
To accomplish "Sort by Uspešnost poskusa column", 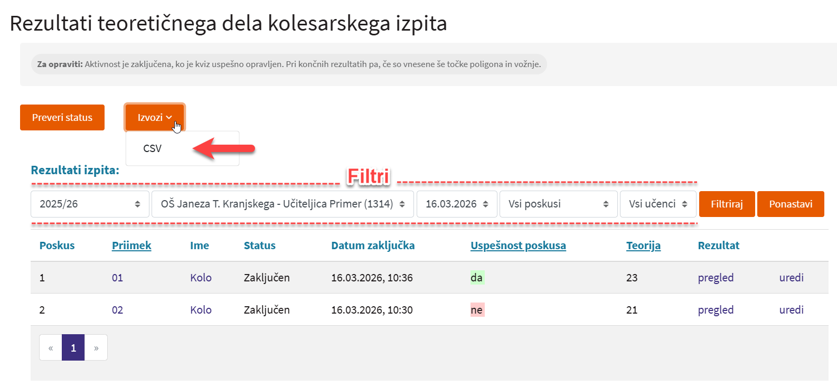I will (518, 246).
